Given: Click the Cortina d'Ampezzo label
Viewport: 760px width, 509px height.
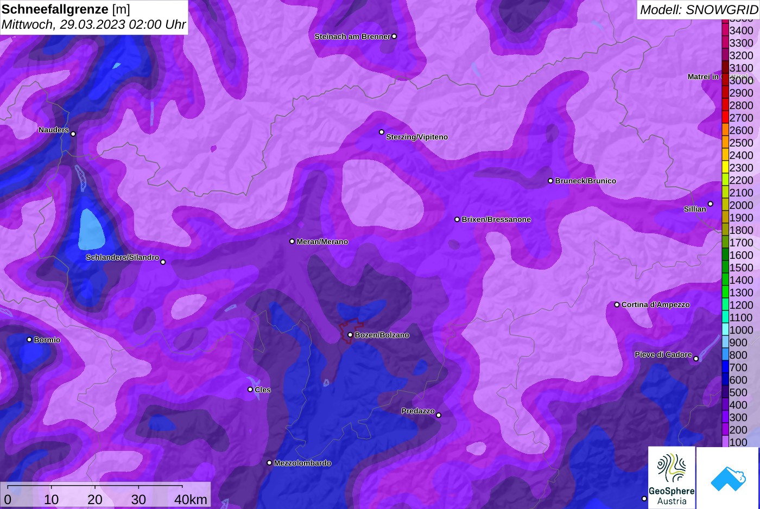Looking at the screenshot, I should 656,304.
